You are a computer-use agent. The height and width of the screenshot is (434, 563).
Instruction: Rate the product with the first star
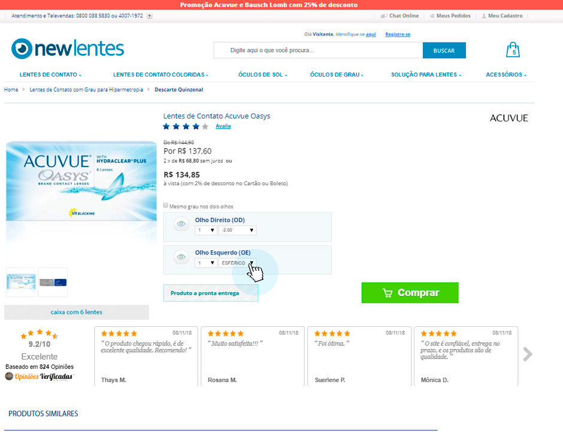coord(167,126)
